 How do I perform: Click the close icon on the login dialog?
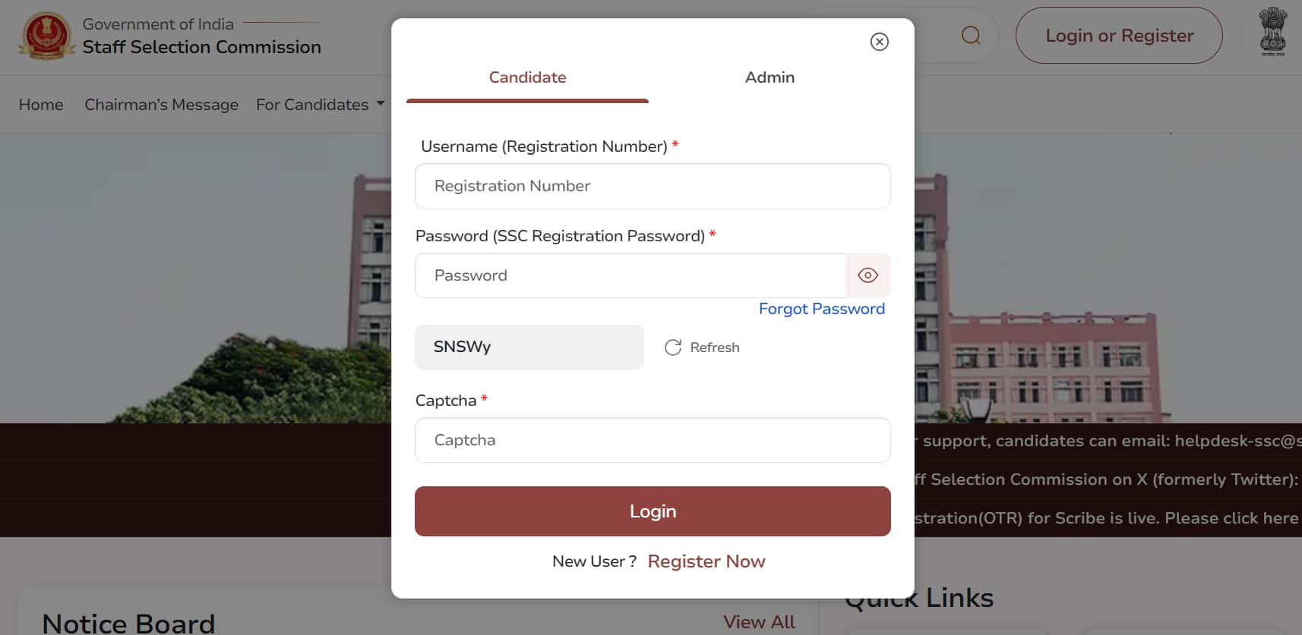tap(879, 42)
